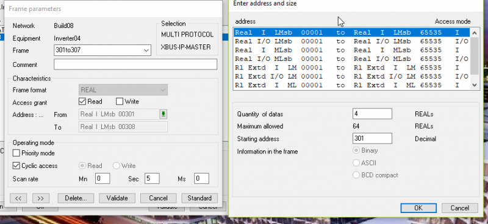This screenshot has height=224, width=488.
Task: Click into the Comment input field
Action: tap(135, 65)
